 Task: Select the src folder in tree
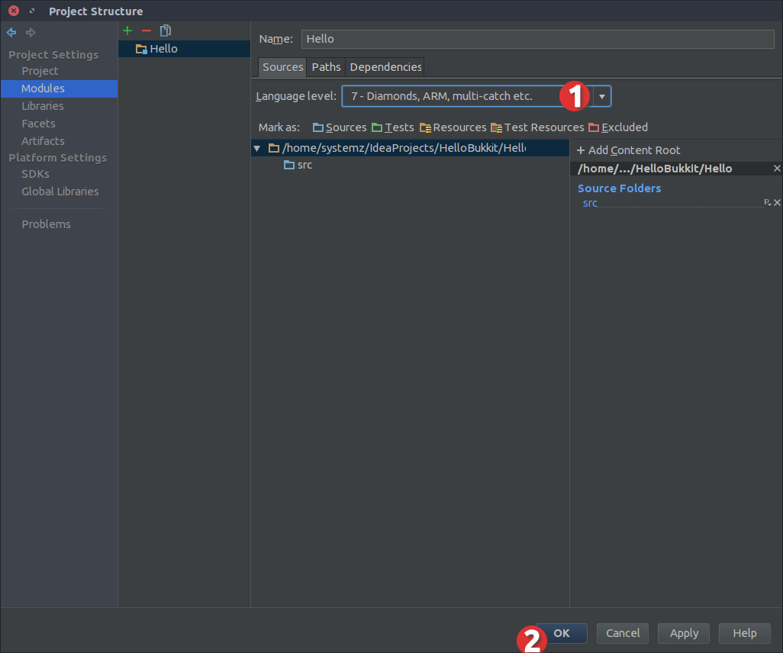(x=304, y=165)
